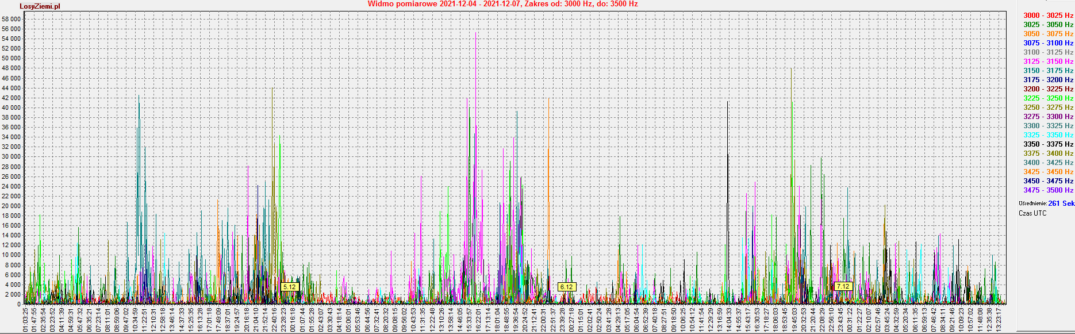This screenshot has height=334, width=1075.
Task: Click the LosyZiemi.pl site label
Action: (40, 6)
